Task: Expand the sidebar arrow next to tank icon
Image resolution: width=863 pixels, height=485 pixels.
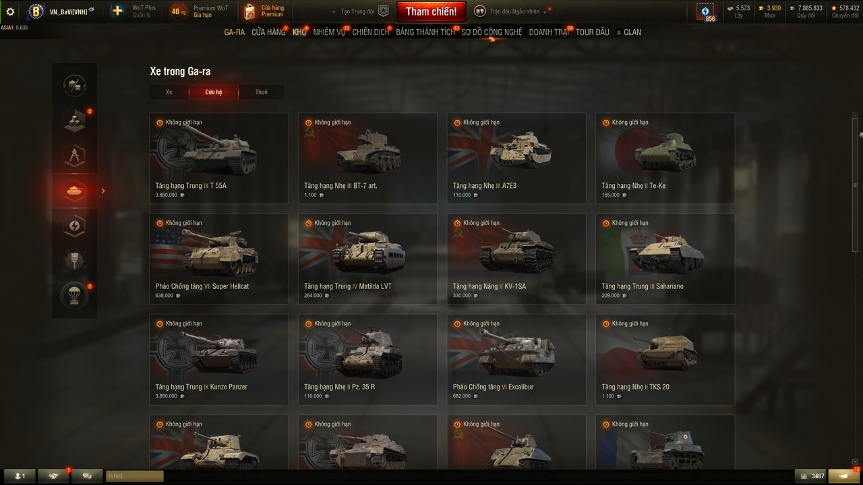Action: pos(103,191)
